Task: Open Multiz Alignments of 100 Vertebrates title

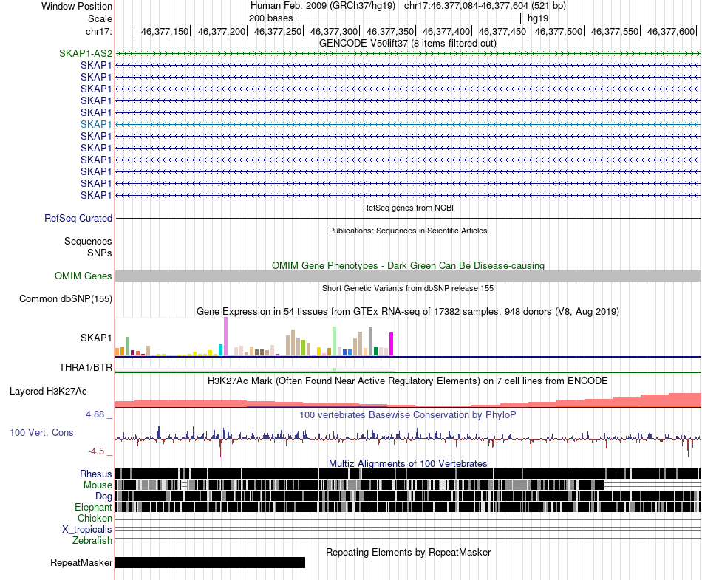Action: (x=408, y=463)
